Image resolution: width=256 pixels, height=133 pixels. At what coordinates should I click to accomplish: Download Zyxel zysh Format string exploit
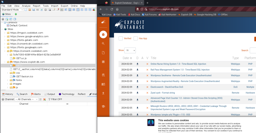pos(137,93)
